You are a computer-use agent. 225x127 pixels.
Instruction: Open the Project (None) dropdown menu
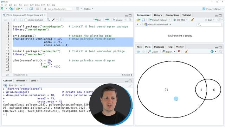tap(213, 9)
